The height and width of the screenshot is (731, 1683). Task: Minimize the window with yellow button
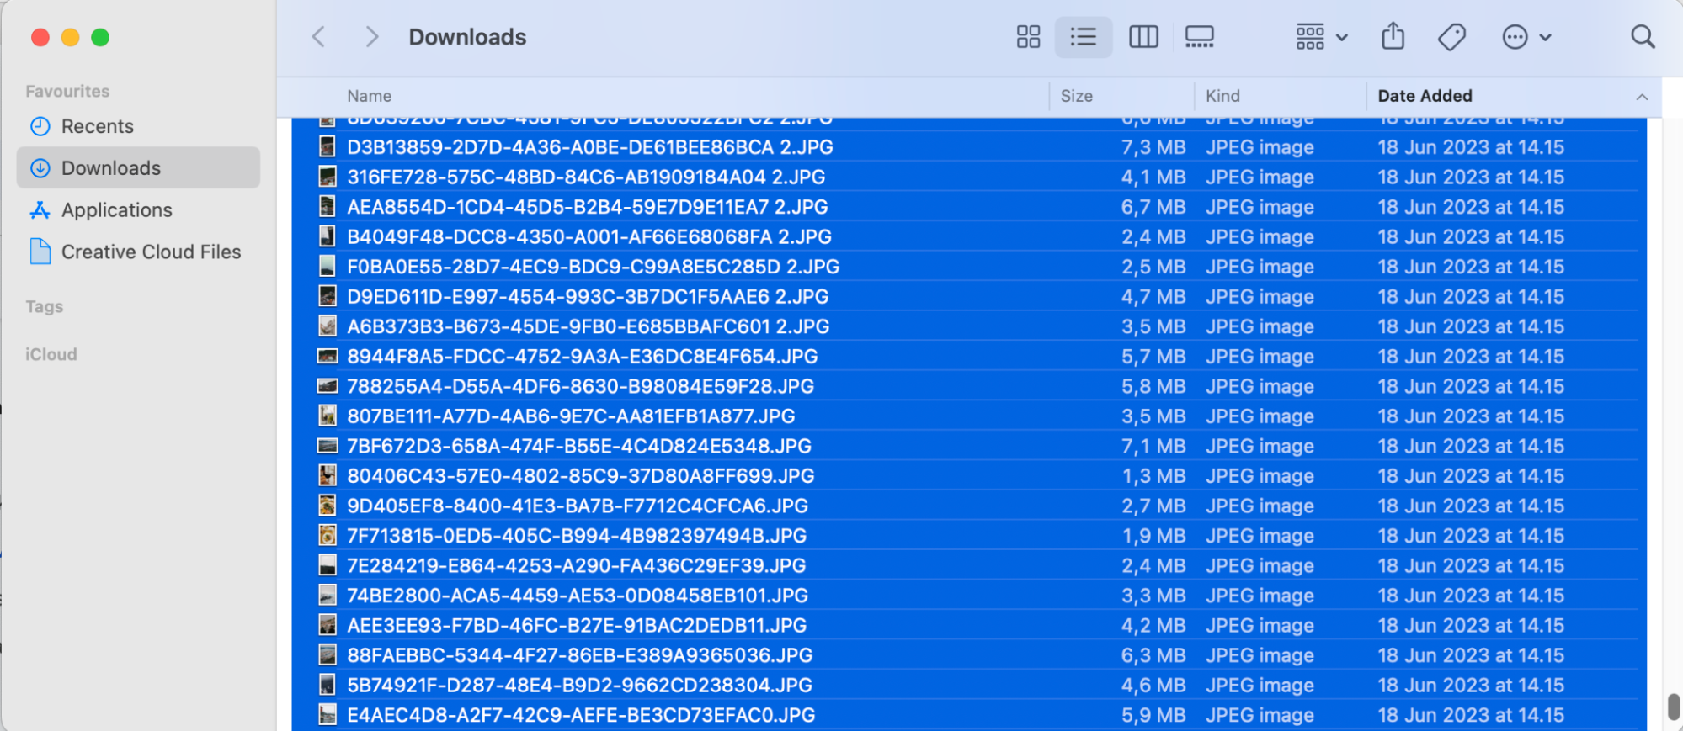pyautogui.click(x=71, y=37)
